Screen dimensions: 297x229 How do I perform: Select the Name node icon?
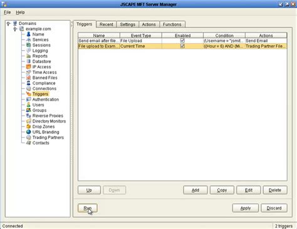tap(29, 34)
